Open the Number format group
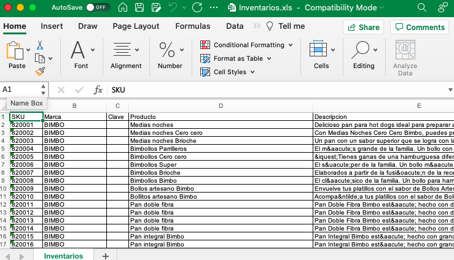 click(x=170, y=55)
